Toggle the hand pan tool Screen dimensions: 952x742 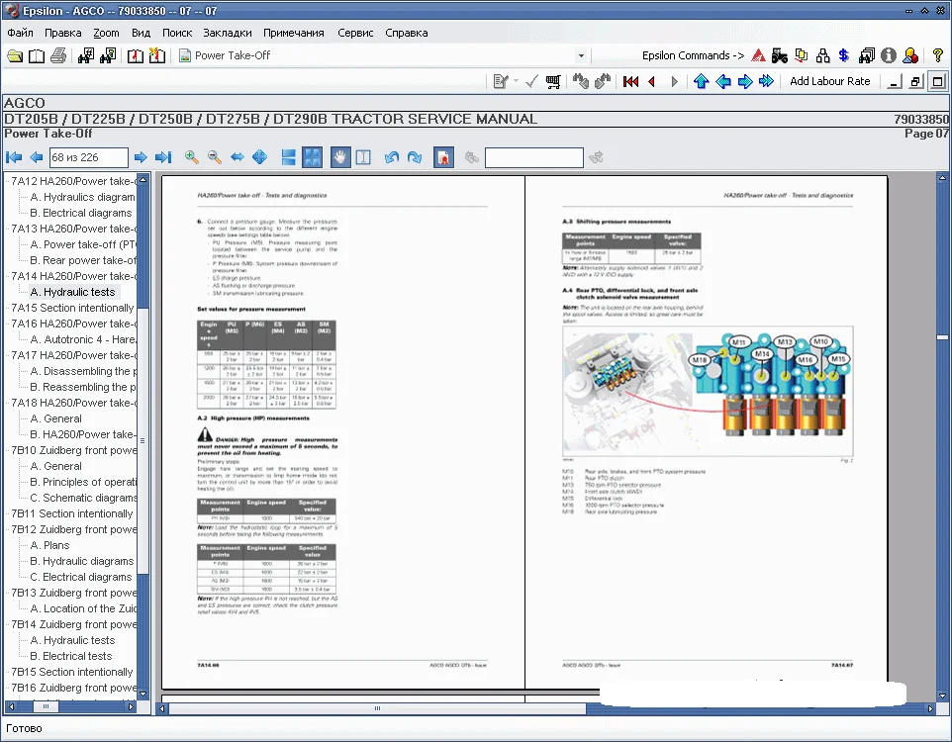point(339,157)
